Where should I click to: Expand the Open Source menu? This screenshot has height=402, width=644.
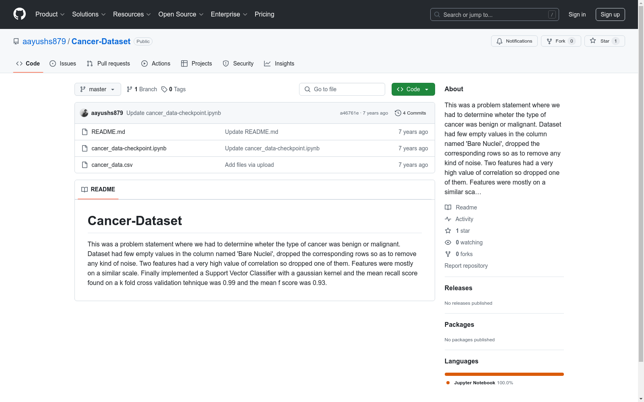coord(181,14)
